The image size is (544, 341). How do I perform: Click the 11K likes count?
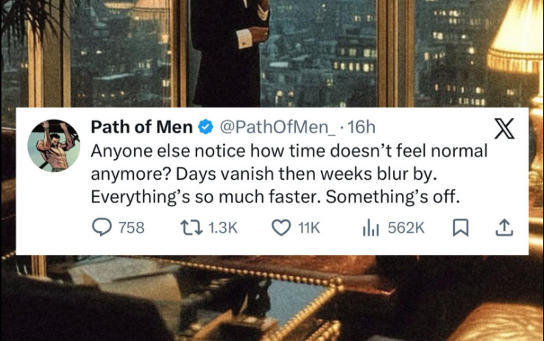pos(308,228)
